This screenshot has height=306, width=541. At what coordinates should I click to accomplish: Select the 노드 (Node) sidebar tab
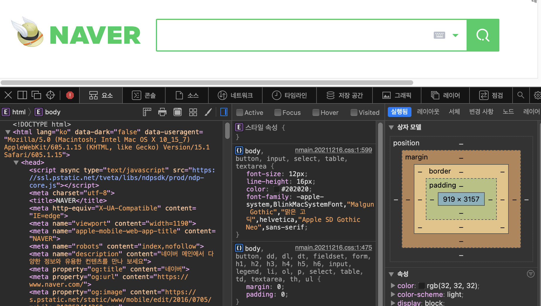pyautogui.click(x=508, y=112)
